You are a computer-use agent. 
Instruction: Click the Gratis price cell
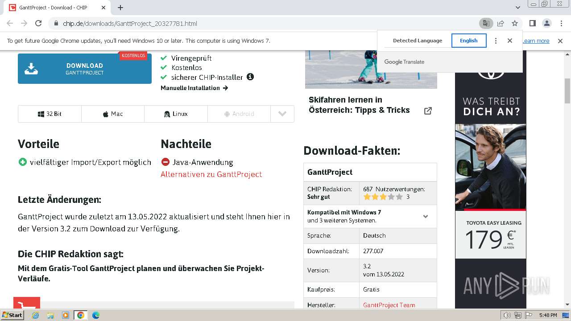tap(398, 289)
